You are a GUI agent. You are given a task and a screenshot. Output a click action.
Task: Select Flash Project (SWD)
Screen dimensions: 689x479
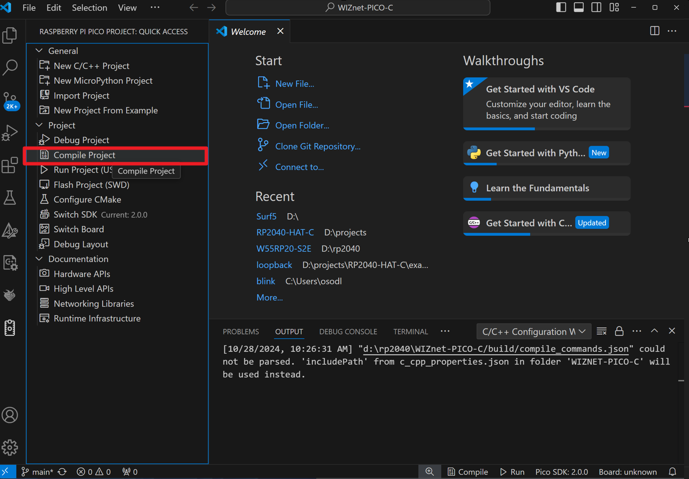[91, 185]
